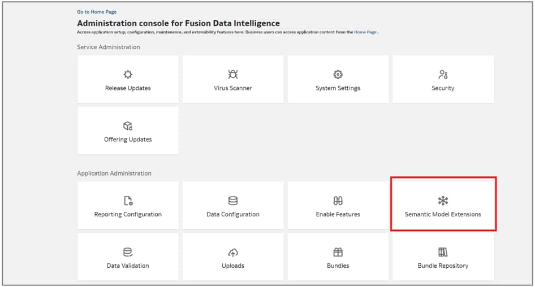Click the Security user-key icon

point(443,75)
